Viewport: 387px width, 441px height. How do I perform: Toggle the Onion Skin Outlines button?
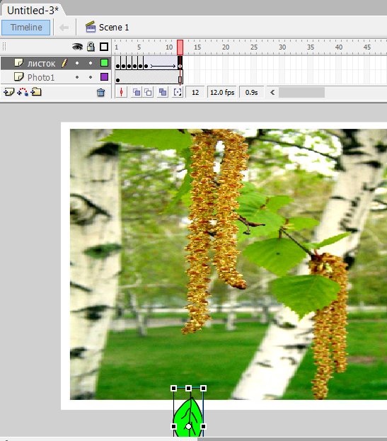click(148, 92)
